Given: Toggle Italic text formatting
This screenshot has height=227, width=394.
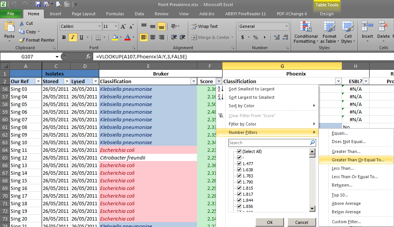Looking at the screenshot, I should click(x=73, y=37).
